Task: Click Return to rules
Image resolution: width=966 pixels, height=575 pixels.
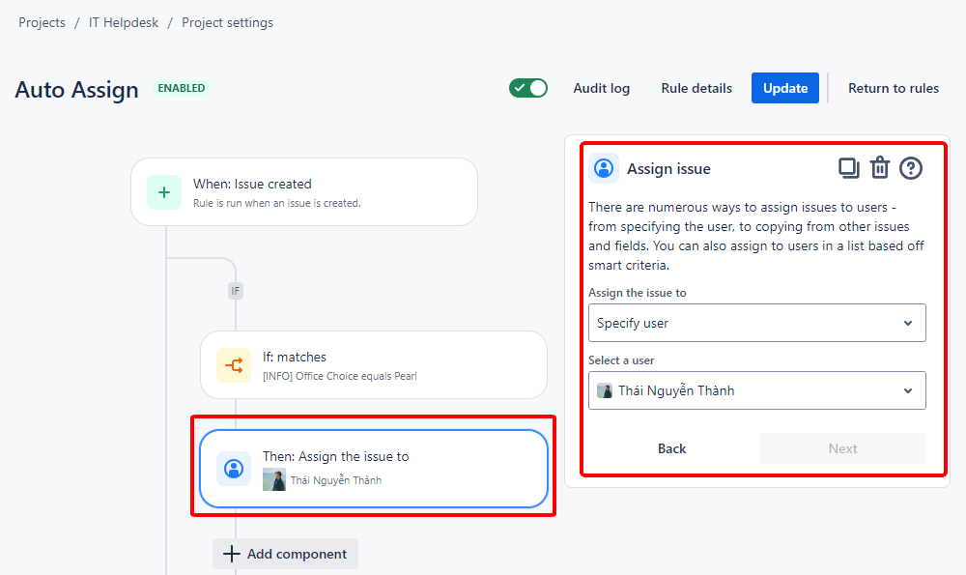Action: (x=893, y=88)
